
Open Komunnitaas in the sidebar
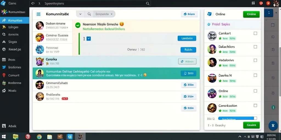(15, 12)
